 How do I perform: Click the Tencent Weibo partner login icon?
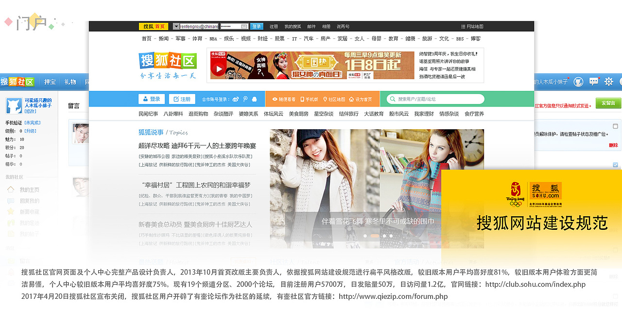[245, 99]
